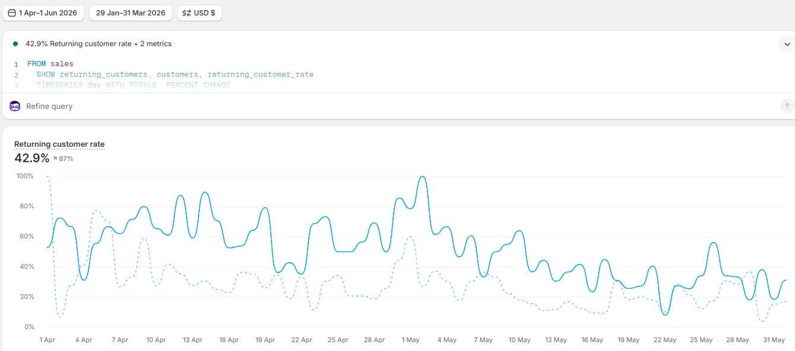The image size is (795, 351).
Task: Click the green status dot by 42.9% summary
Action: (15, 44)
